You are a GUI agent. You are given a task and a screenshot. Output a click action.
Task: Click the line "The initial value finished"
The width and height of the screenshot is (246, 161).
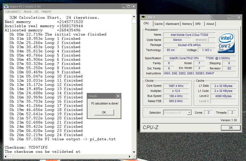pos(58,34)
